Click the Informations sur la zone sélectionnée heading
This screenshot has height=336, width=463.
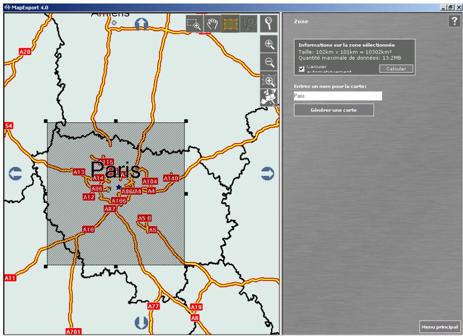(347, 45)
